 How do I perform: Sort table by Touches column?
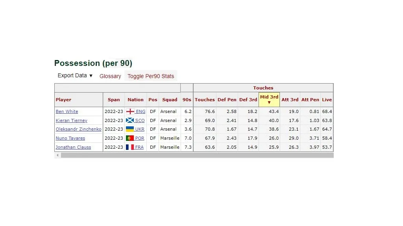[205, 100]
